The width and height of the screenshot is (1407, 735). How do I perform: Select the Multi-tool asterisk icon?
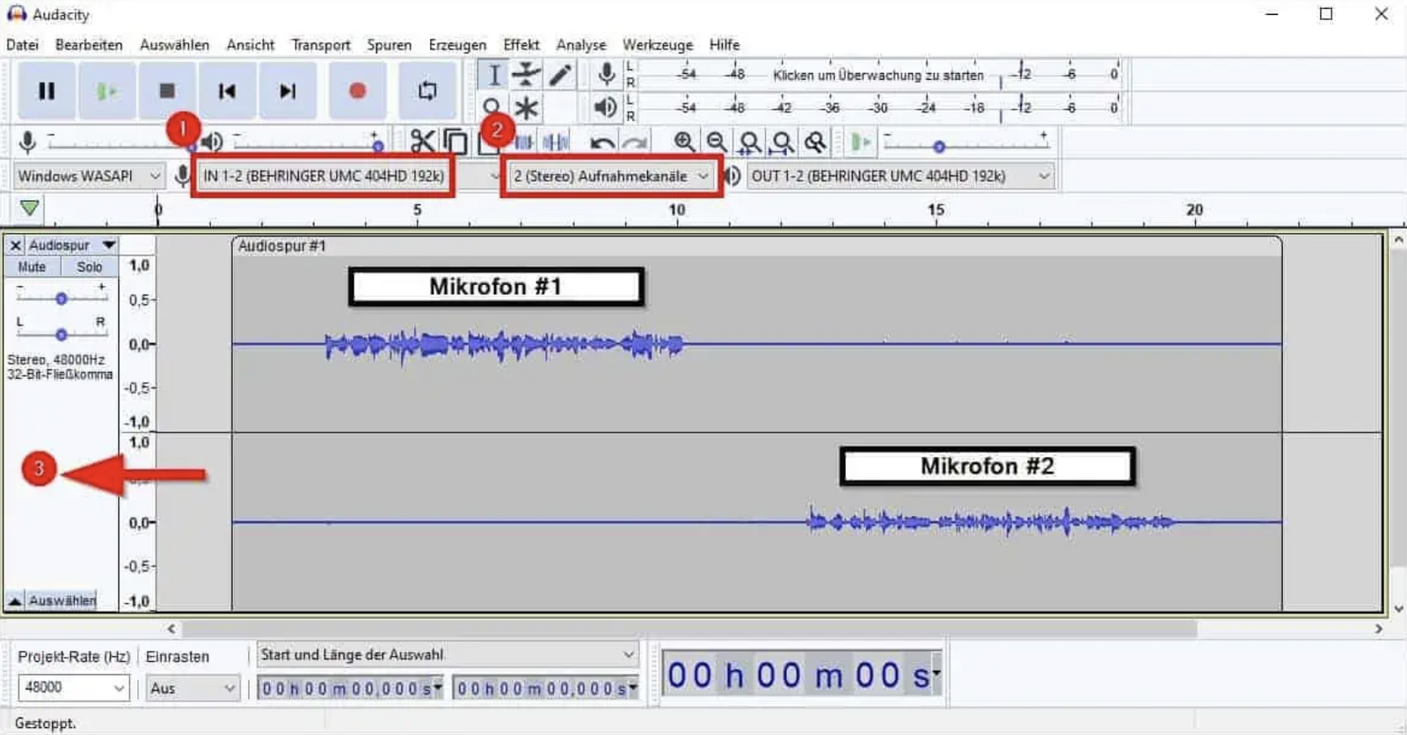[x=526, y=108]
